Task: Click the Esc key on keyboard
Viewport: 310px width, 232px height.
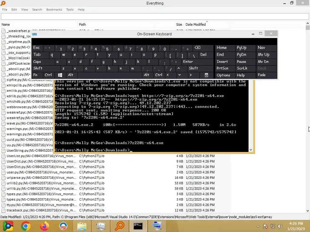Action: coord(37,48)
